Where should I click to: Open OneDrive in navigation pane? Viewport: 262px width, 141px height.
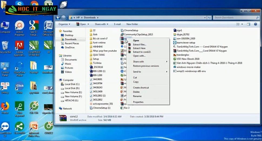(69, 48)
